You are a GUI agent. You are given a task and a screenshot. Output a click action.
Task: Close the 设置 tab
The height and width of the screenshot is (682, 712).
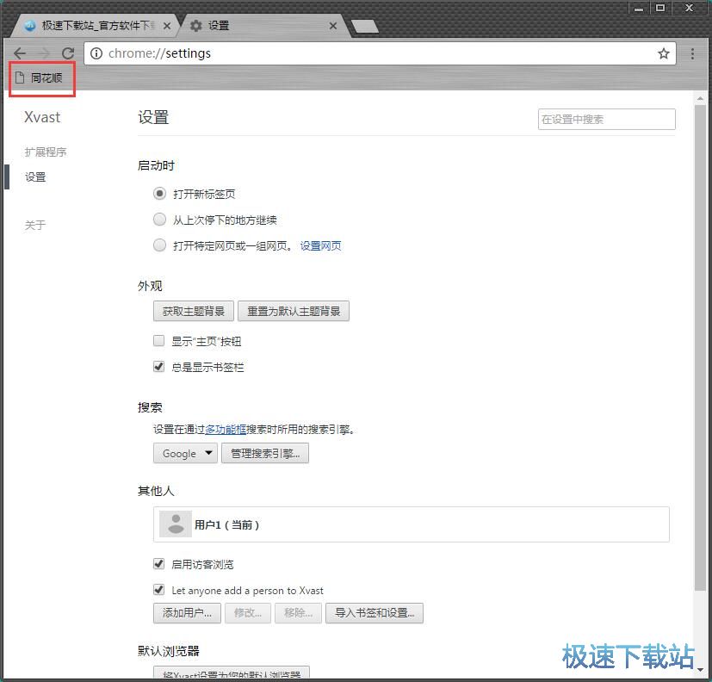tap(333, 27)
